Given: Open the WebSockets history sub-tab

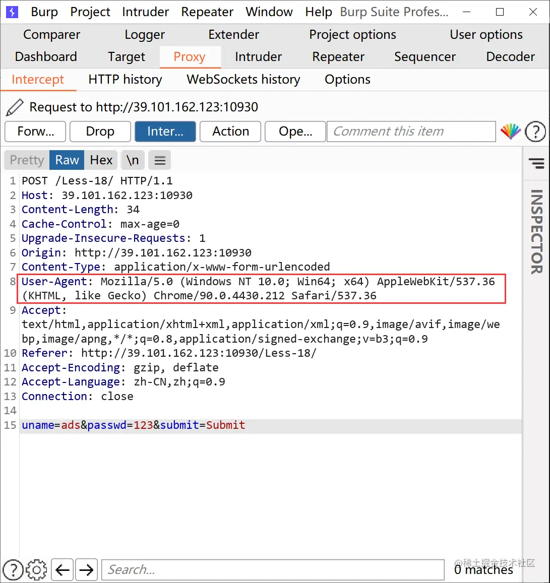Looking at the screenshot, I should 243,80.
